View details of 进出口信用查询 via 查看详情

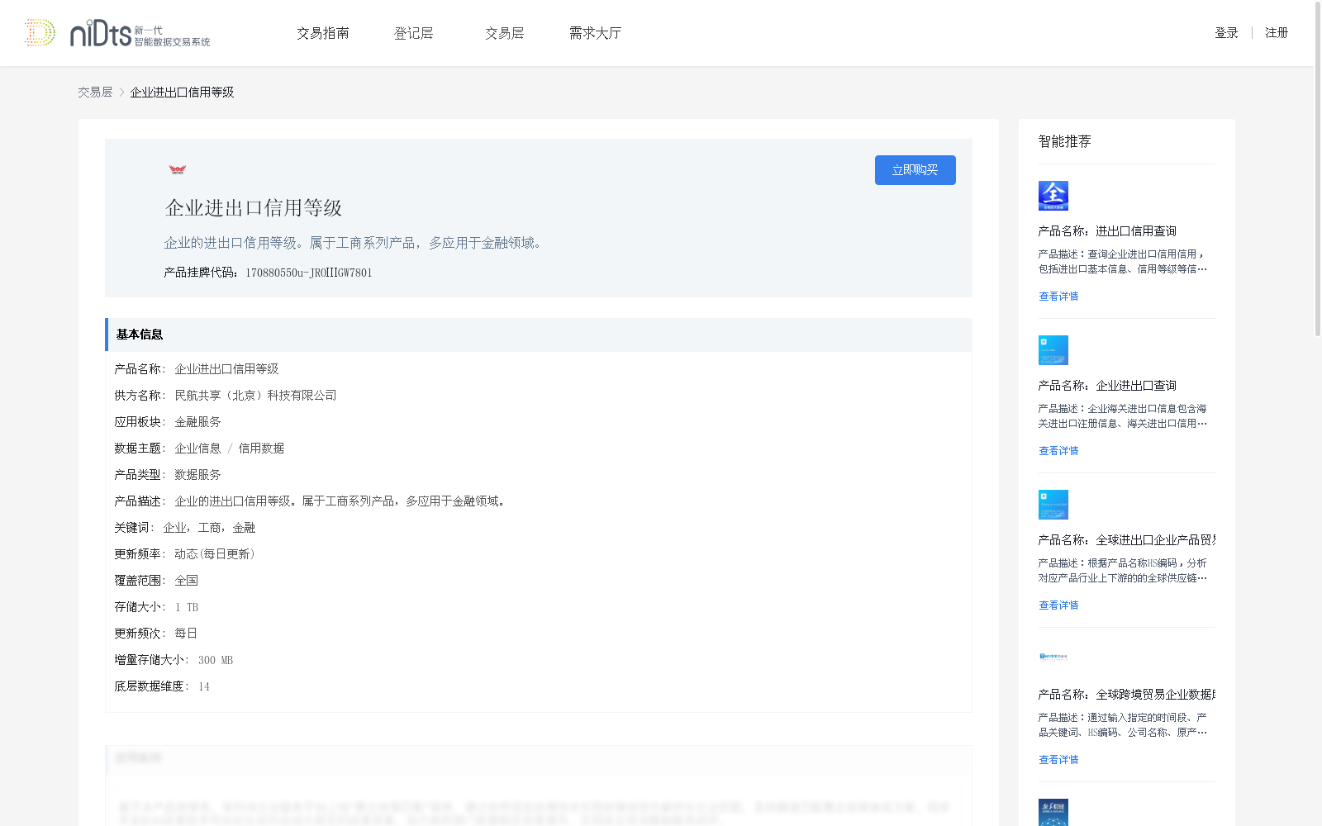coord(1058,297)
